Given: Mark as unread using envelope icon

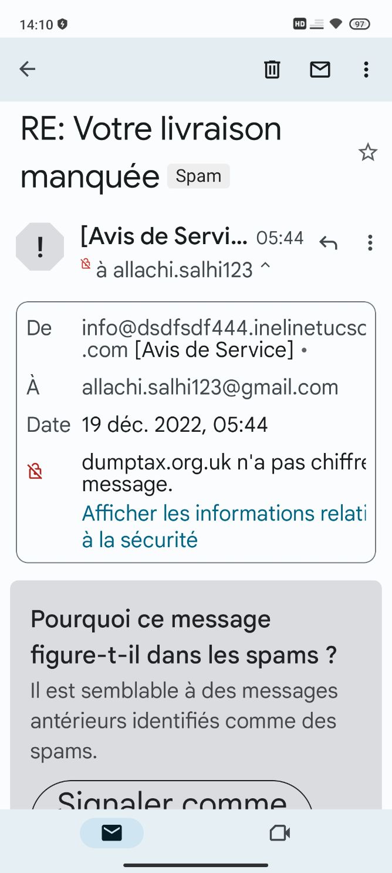Looking at the screenshot, I should click(320, 70).
